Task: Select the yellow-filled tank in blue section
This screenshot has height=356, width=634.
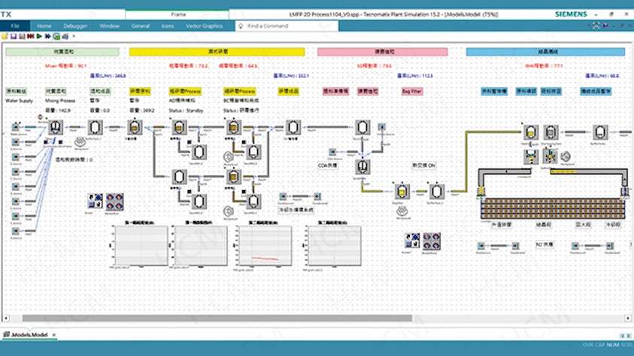Action: point(530,132)
